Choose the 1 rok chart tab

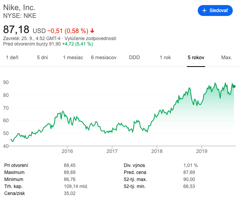point(165,58)
